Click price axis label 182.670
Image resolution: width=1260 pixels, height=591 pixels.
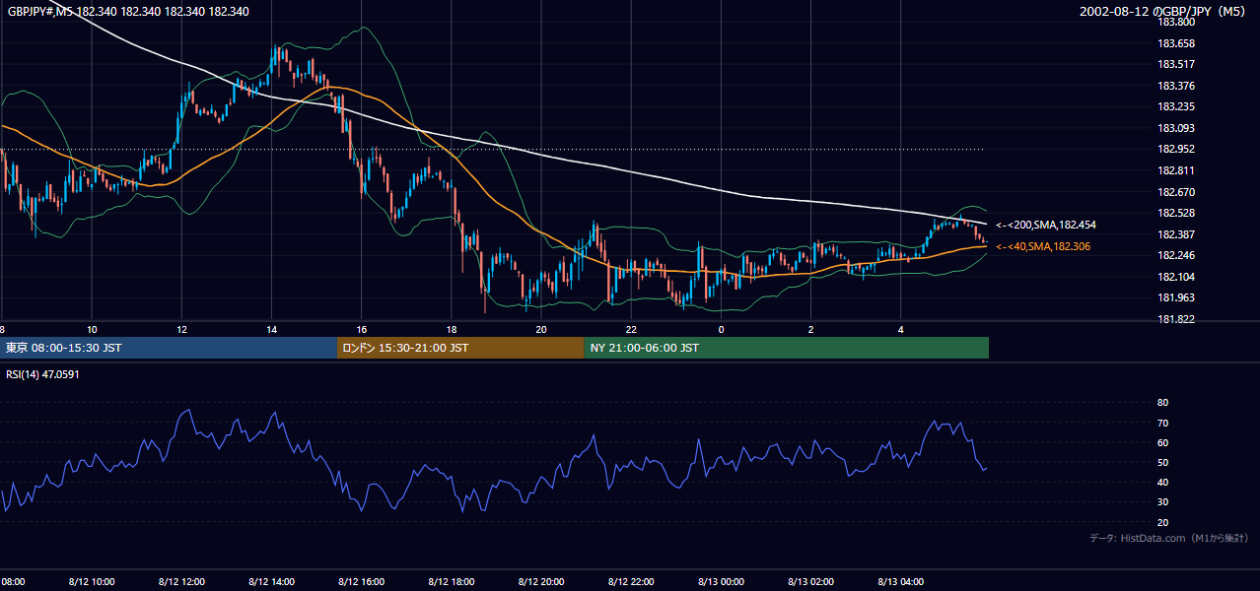[x=1176, y=192]
